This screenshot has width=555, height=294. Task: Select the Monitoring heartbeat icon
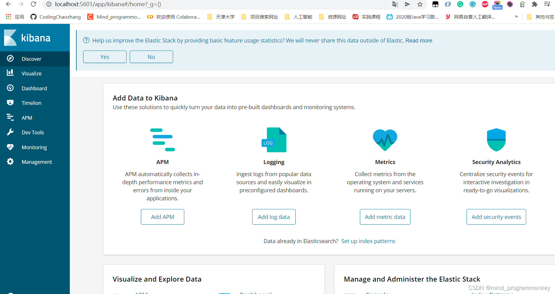(x=10, y=147)
